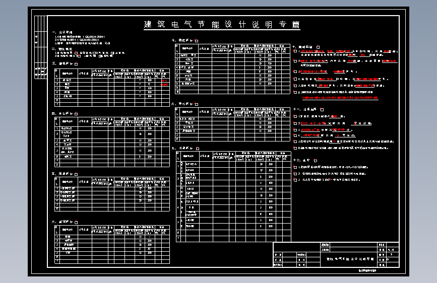Image resolution: width=437 pixels, height=283 pixels.
Task: Check item 2 box under section 十一
Action: (x=295, y=123)
